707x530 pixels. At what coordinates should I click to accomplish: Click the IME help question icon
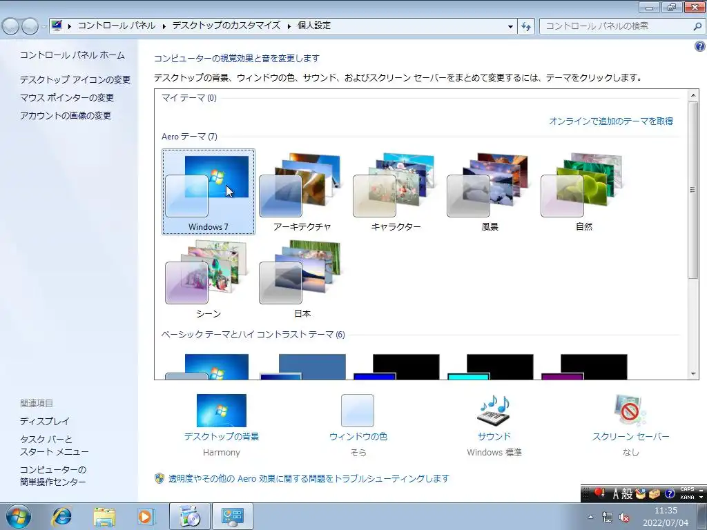[x=670, y=494]
